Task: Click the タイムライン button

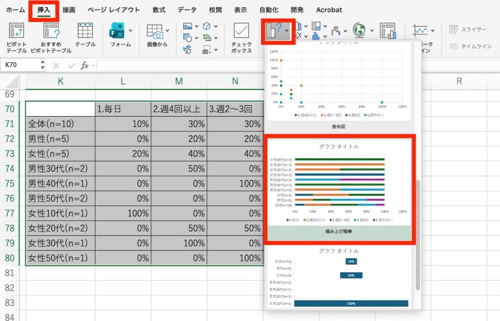Action: (469, 46)
